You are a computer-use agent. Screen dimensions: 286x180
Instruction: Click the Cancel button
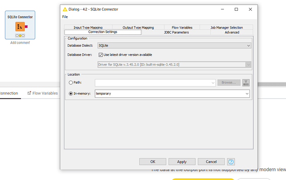coord(211,162)
